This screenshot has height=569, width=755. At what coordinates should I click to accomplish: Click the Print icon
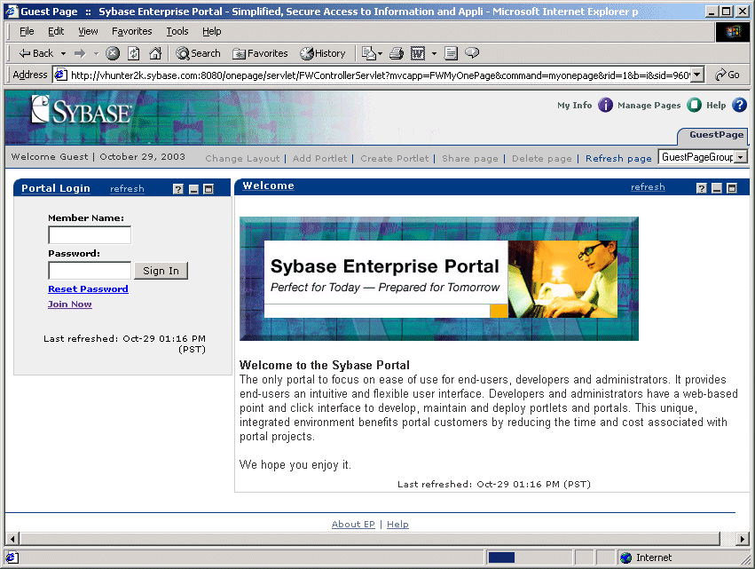coord(397,53)
